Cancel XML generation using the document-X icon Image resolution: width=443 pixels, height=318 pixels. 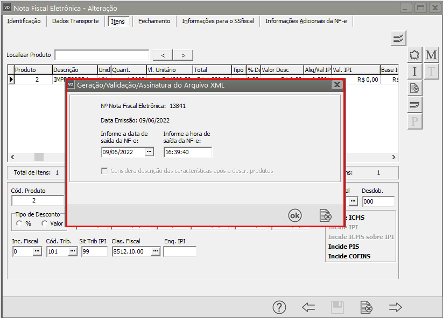[x=325, y=215]
